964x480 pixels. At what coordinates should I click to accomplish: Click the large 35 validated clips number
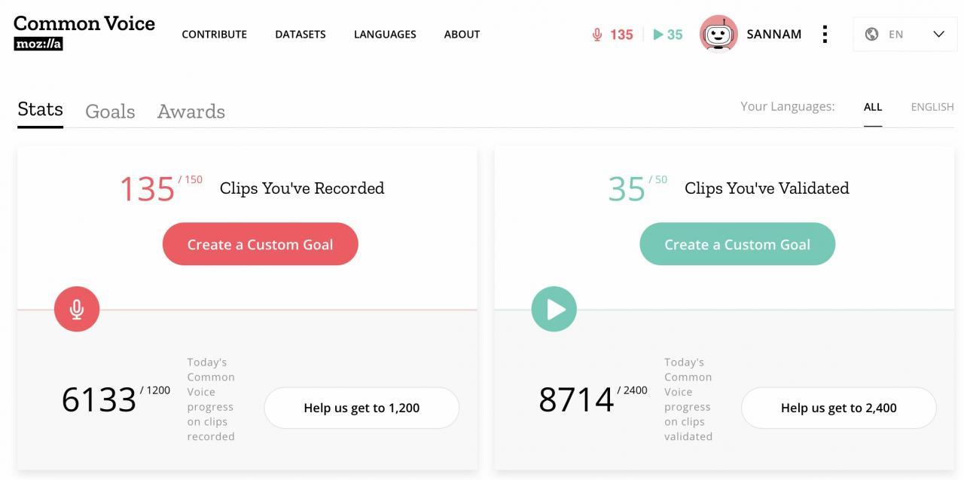[x=627, y=189]
